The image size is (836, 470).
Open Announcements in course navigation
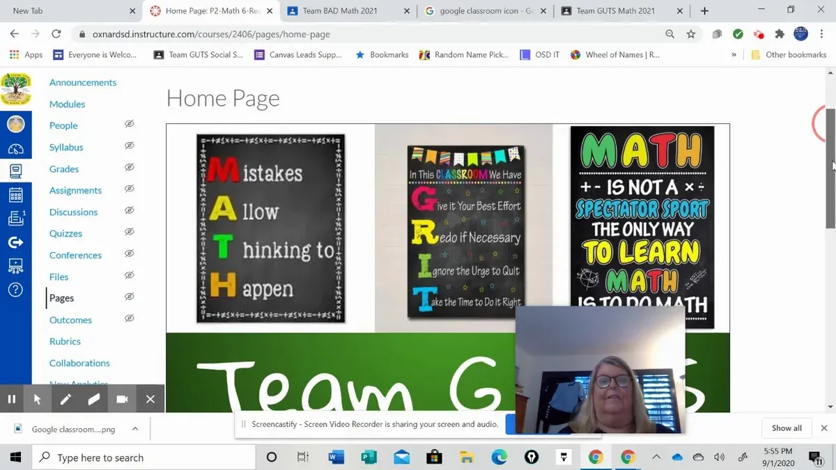(83, 82)
